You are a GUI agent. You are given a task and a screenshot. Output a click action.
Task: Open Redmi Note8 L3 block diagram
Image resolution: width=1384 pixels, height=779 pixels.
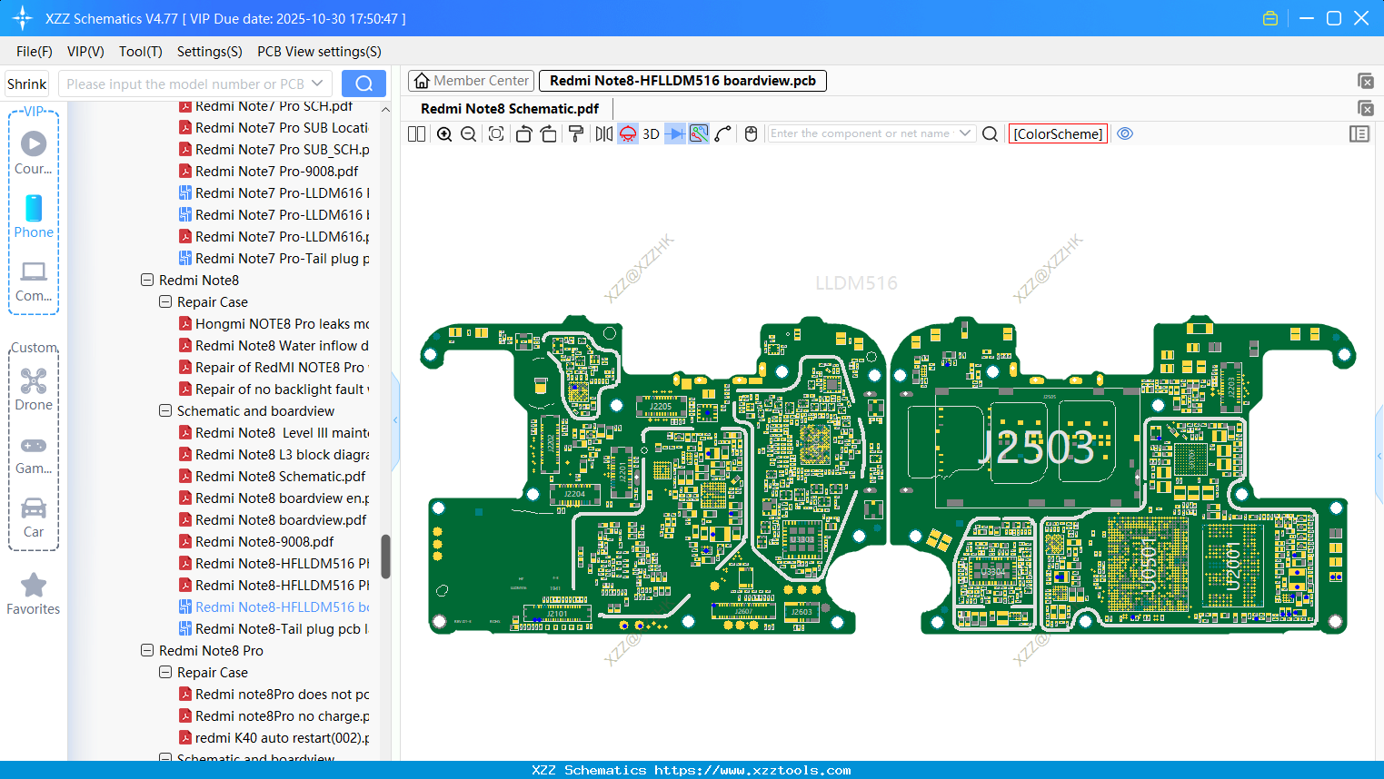tap(274, 455)
